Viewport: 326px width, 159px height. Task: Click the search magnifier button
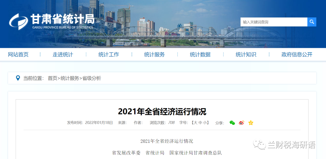312,22
